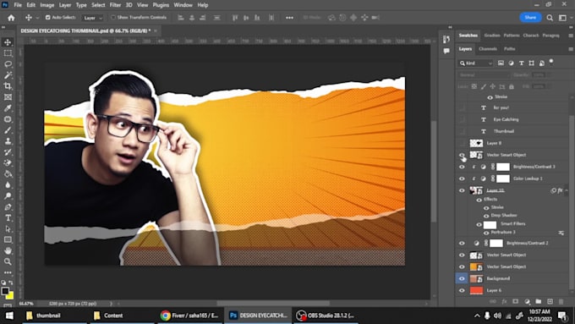Open the search icon beside Share
This screenshot has height=324, width=575.
(550, 18)
